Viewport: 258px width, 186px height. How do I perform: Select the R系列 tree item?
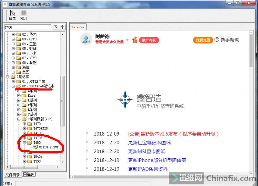click(32, 110)
